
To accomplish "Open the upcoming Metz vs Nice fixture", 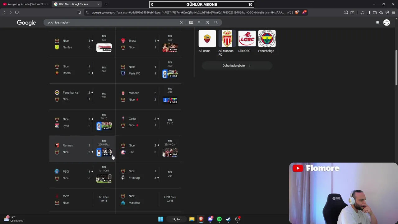I will click(82, 199).
